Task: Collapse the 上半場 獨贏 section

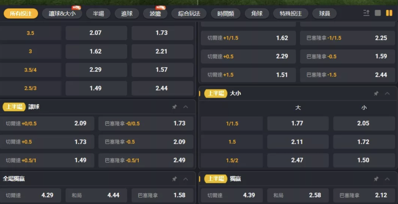Action: click(x=387, y=179)
